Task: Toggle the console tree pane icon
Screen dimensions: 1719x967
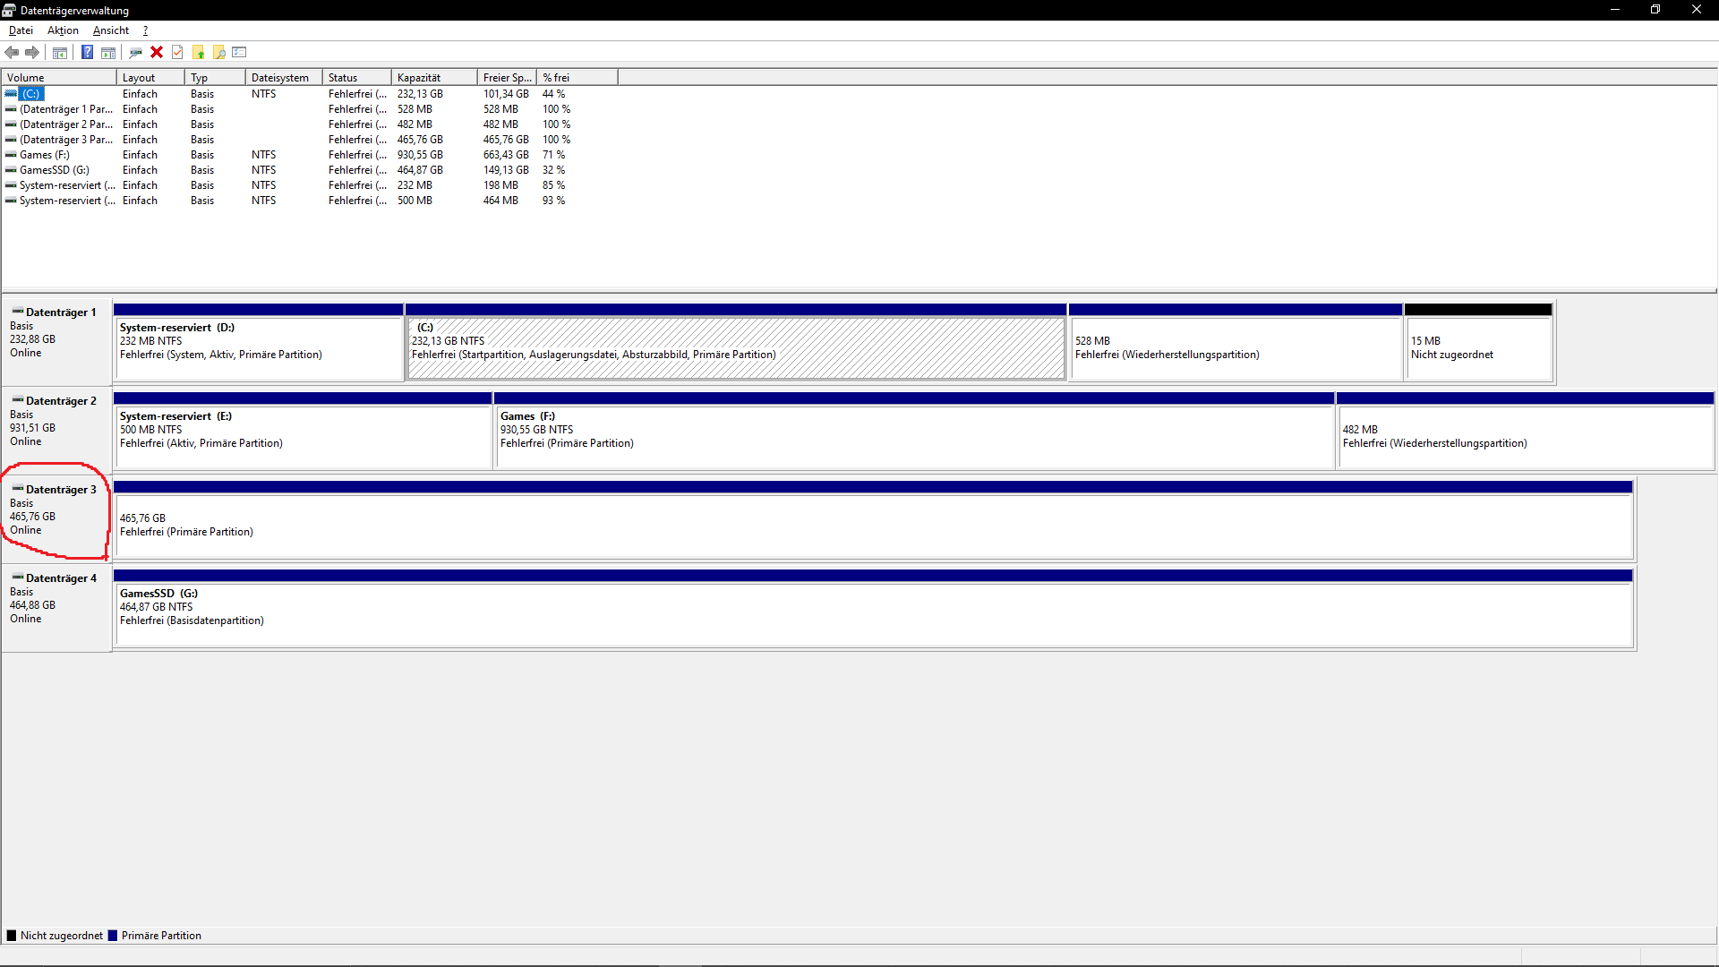Action: coord(60,52)
